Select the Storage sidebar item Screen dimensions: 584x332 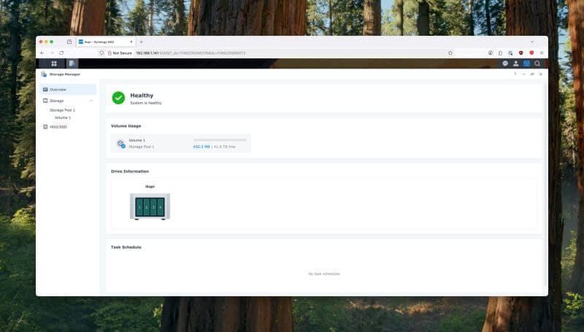(68, 101)
